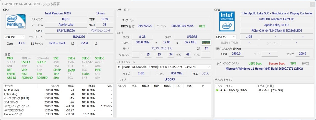
Task: Select the IDA クロック row
Action: point(58,102)
